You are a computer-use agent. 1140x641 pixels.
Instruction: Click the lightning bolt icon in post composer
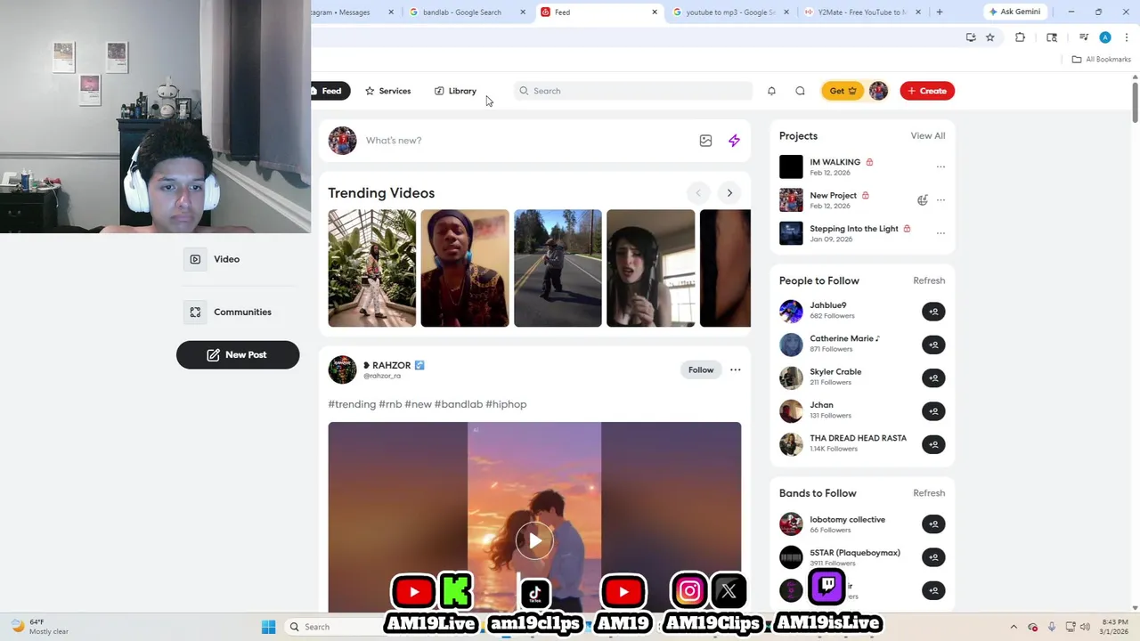[x=734, y=141]
